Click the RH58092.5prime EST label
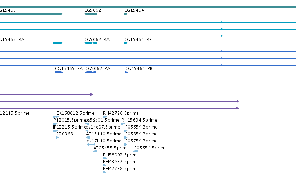 coord(121,155)
